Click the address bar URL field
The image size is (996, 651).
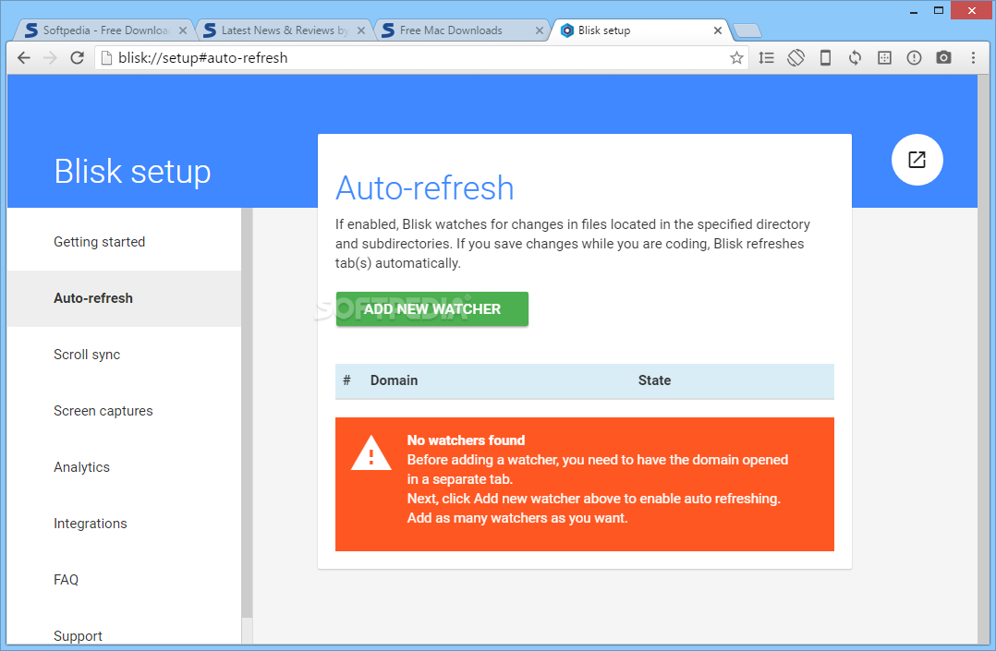click(x=419, y=58)
